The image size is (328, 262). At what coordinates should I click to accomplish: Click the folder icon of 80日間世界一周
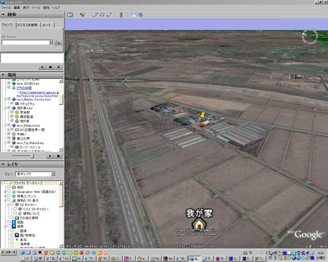point(17,130)
